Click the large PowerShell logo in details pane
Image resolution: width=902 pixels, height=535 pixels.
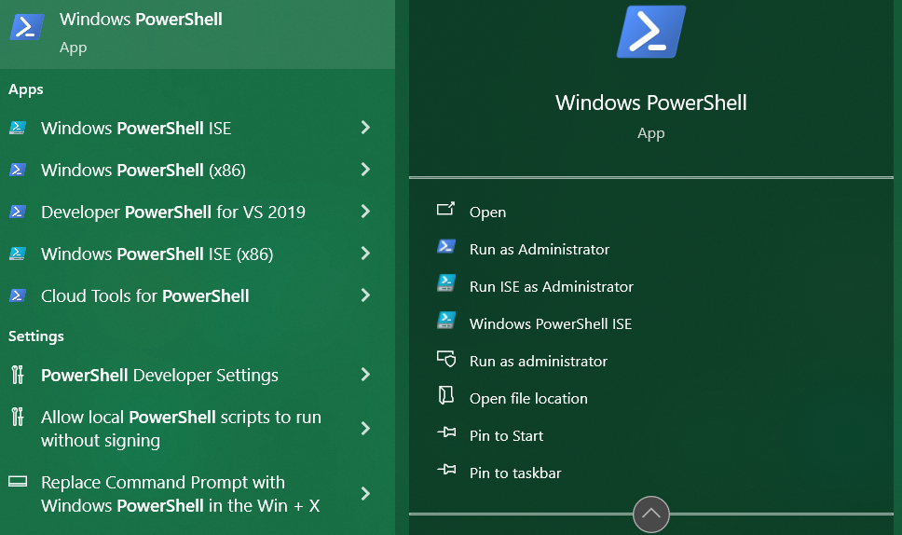tap(651, 32)
